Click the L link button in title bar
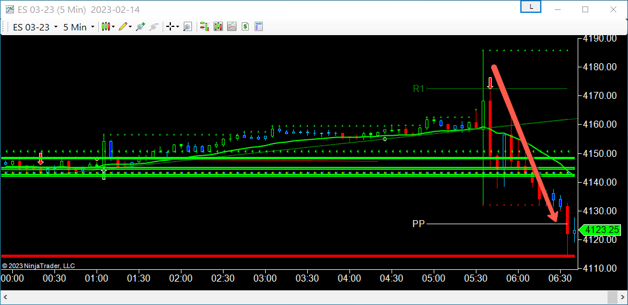Screen dimensions: 628x305 [x=531, y=7]
